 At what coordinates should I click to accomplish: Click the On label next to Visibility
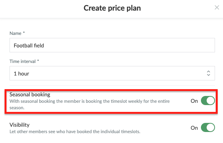194,128
